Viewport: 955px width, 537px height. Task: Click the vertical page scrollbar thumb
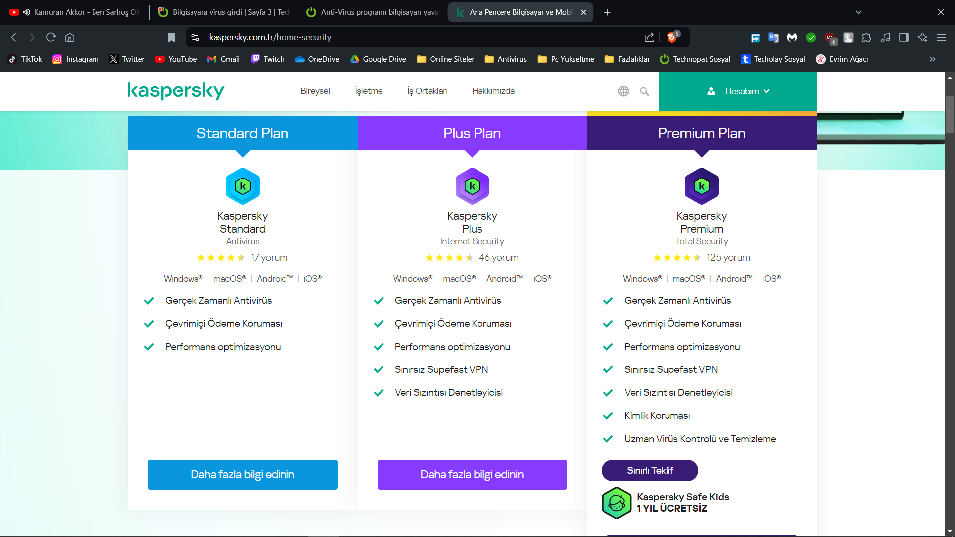click(x=950, y=114)
